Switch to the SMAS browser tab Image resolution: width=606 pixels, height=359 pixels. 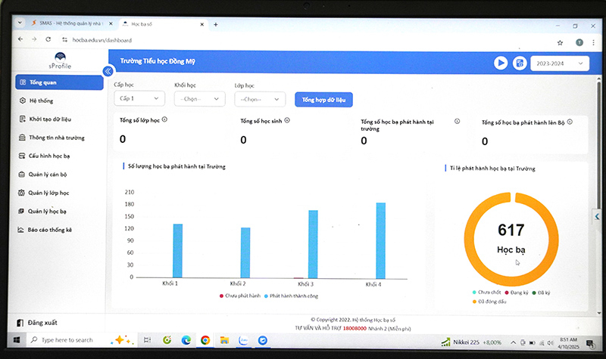(x=71, y=23)
